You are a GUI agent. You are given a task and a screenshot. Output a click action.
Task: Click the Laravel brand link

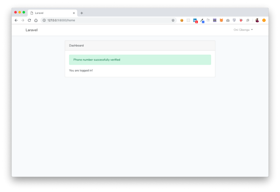click(x=31, y=30)
